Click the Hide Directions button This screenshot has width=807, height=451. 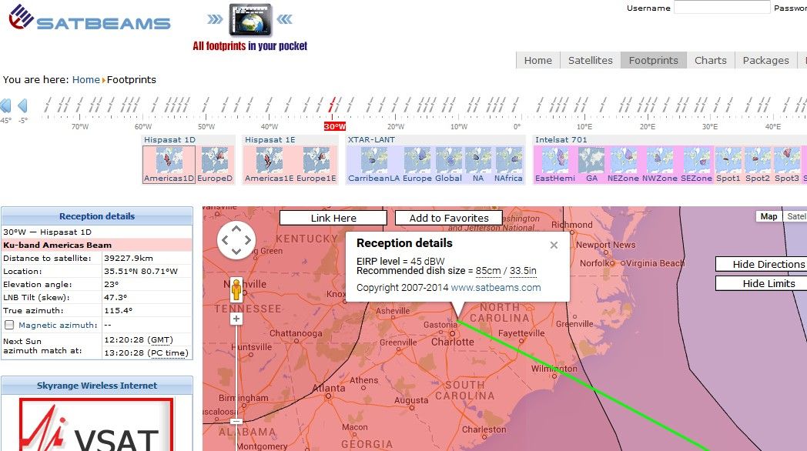[762, 264]
